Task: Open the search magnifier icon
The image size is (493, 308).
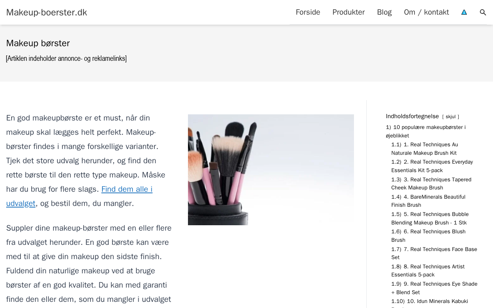Action: (x=483, y=12)
